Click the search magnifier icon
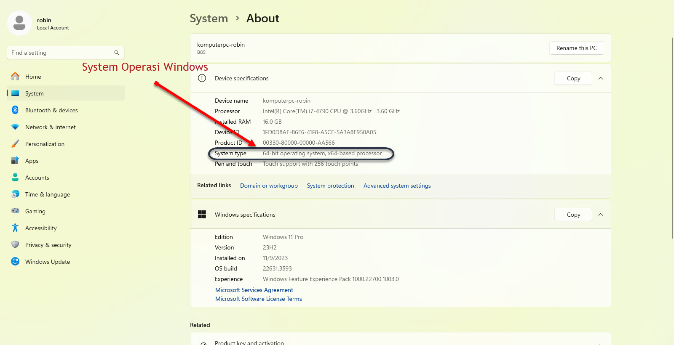Screen dimensions: 674x345 coord(117,53)
